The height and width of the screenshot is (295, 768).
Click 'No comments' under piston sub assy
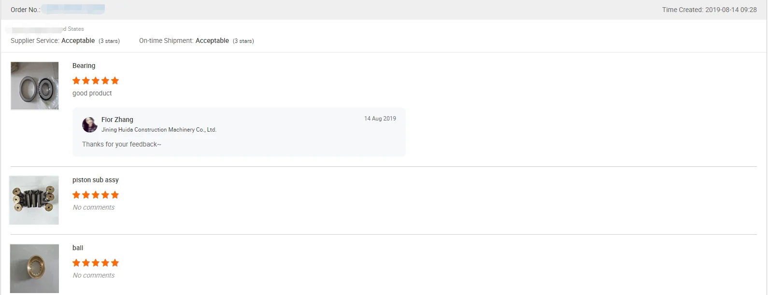click(x=94, y=207)
